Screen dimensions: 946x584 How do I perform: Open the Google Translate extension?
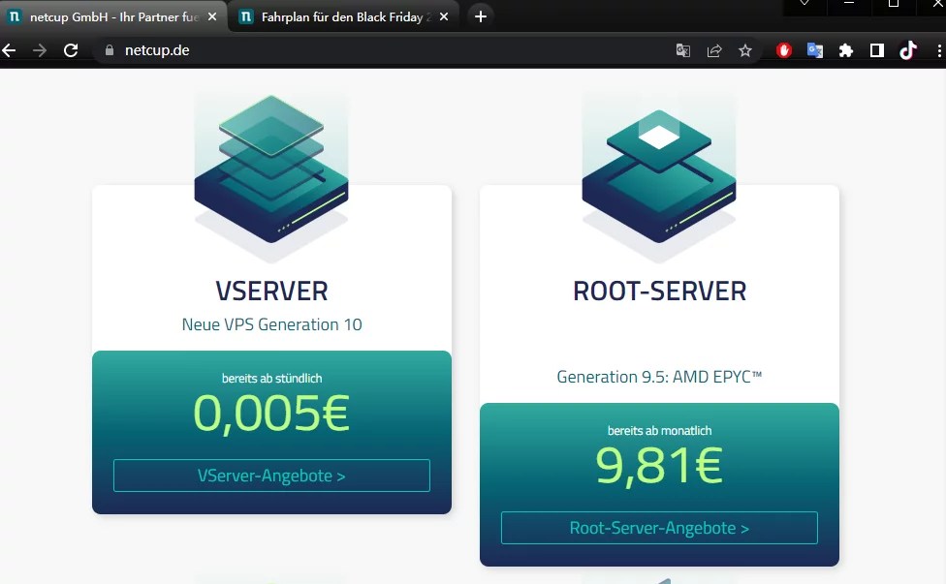(x=815, y=50)
